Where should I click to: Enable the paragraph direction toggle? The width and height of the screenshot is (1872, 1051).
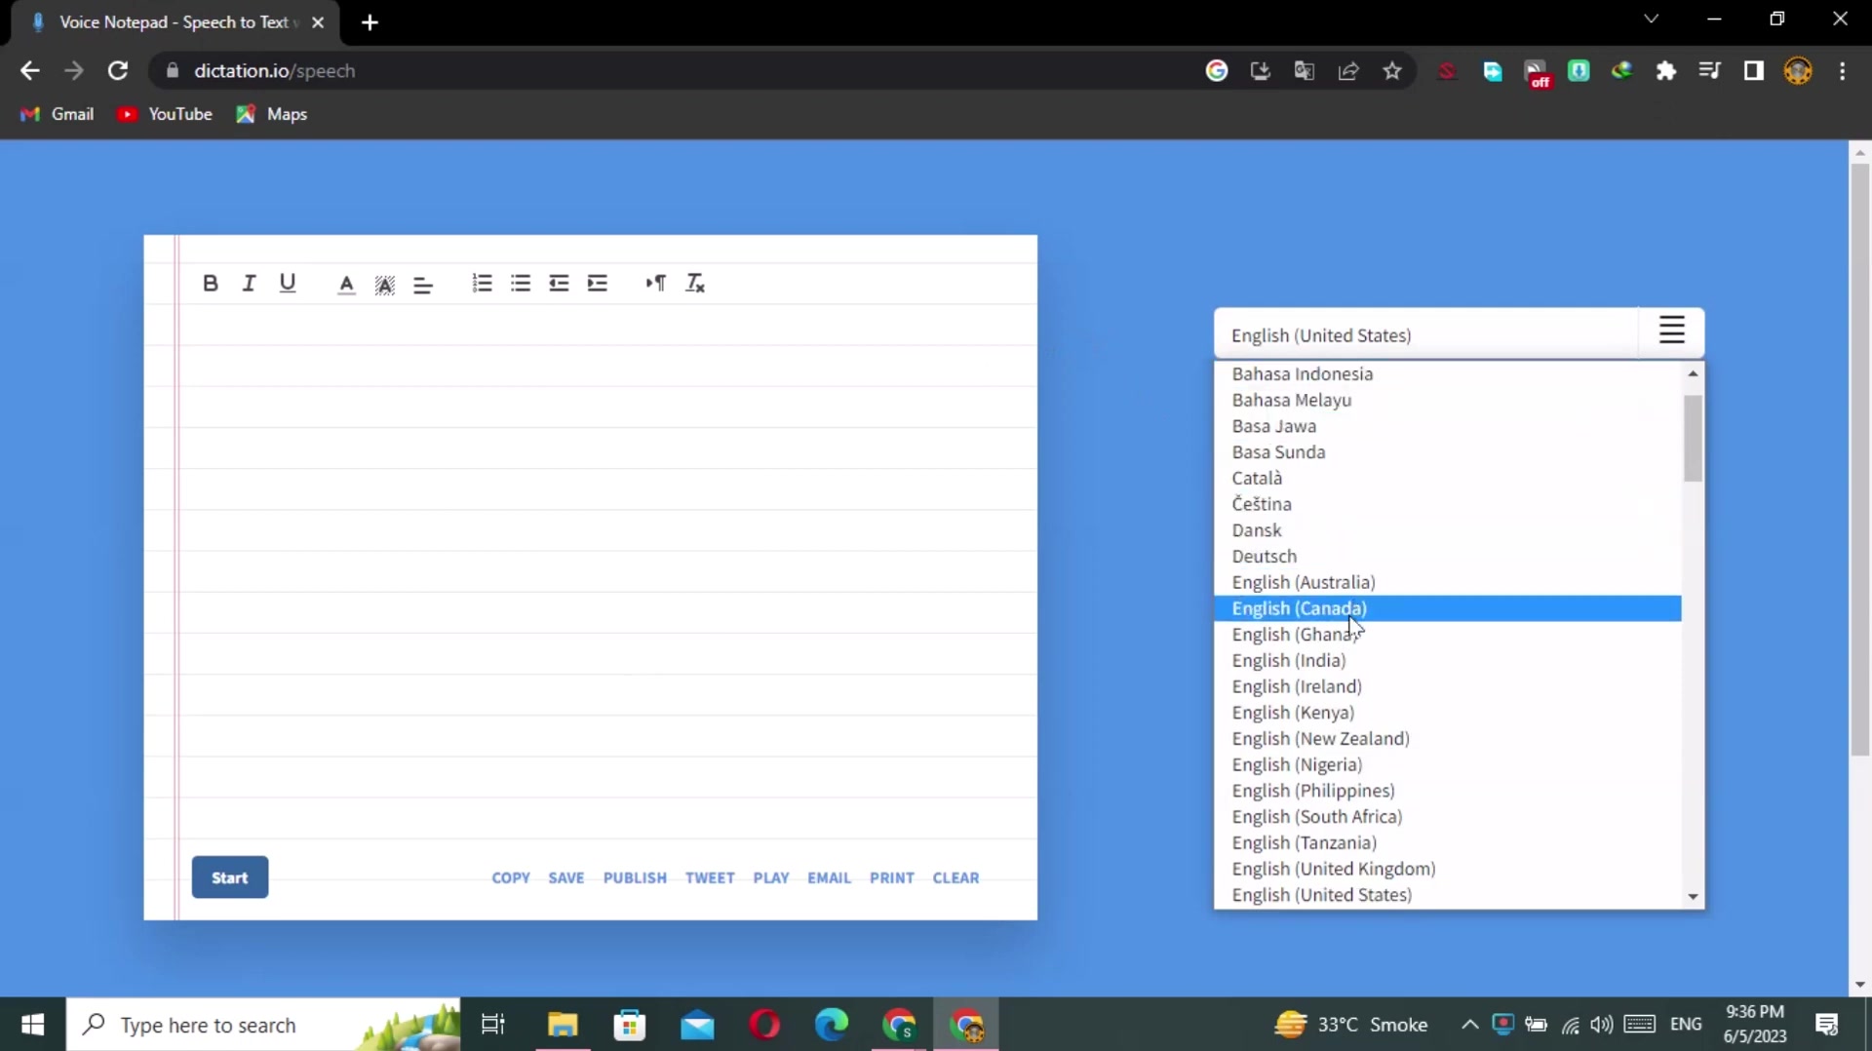pyautogui.click(x=655, y=284)
